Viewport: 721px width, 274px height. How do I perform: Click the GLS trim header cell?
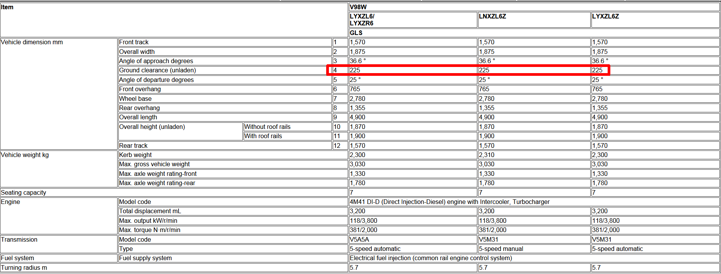(x=356, y=33)
